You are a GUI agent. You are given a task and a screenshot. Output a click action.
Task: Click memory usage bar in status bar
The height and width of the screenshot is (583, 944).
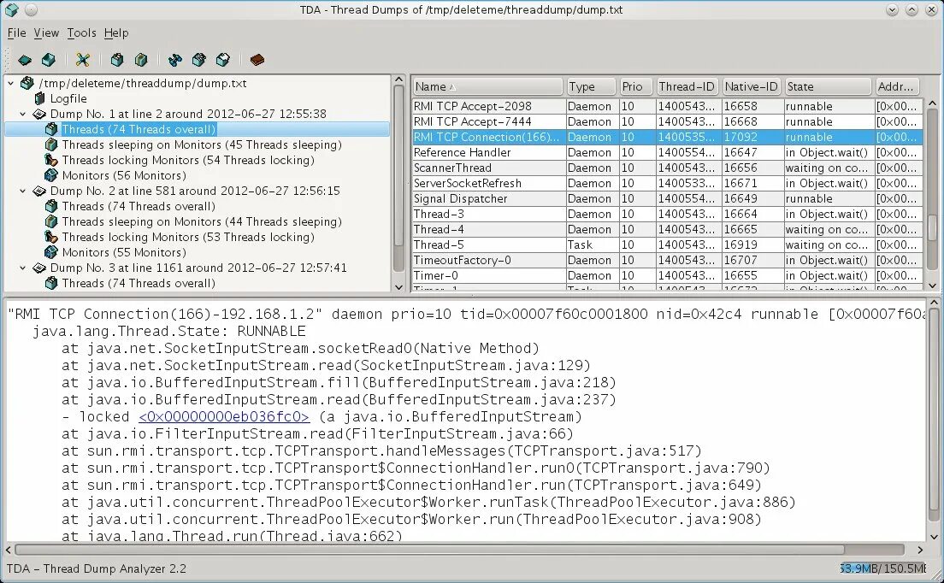[x=882, y=568]
